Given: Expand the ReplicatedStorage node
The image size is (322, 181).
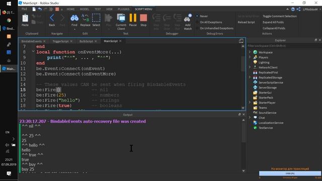Looking at the screenshot, I should pos(250,77).
